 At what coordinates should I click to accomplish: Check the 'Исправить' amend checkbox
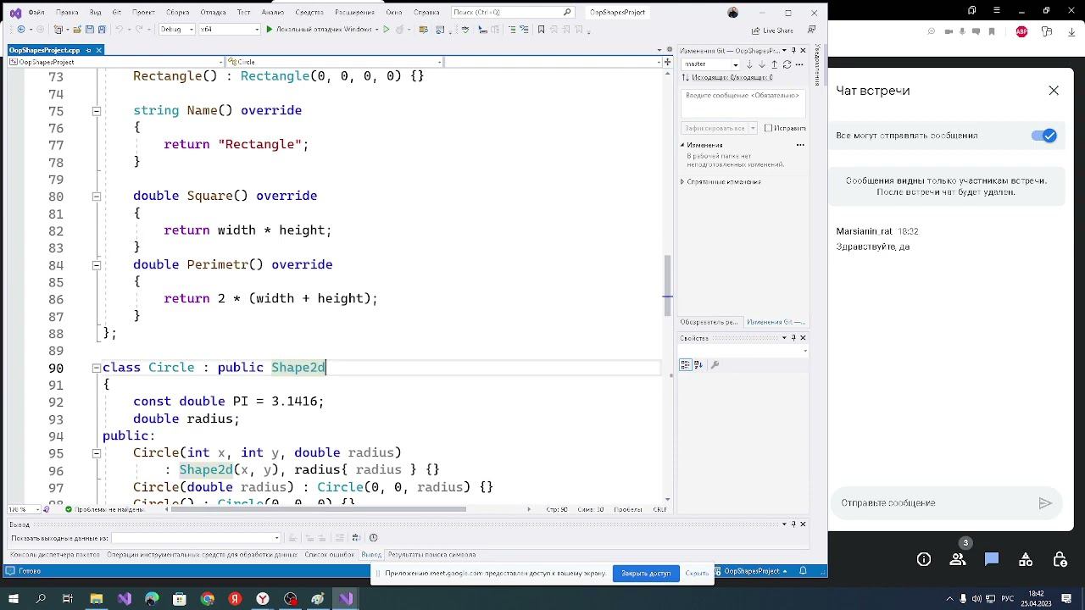768,128
